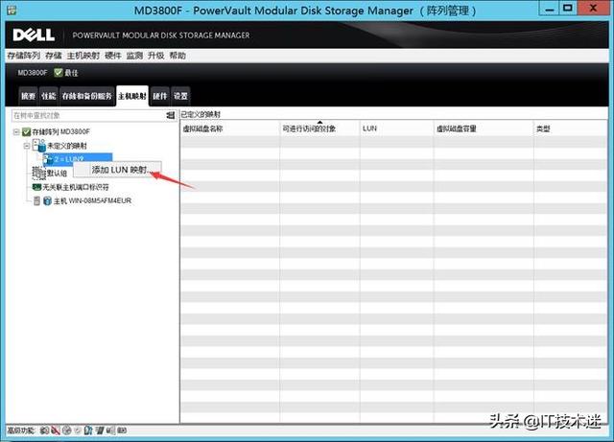614x442 pixels.
Task: Choose 添加 LUN 映射 from the context menu
Action: coord(117,170)
